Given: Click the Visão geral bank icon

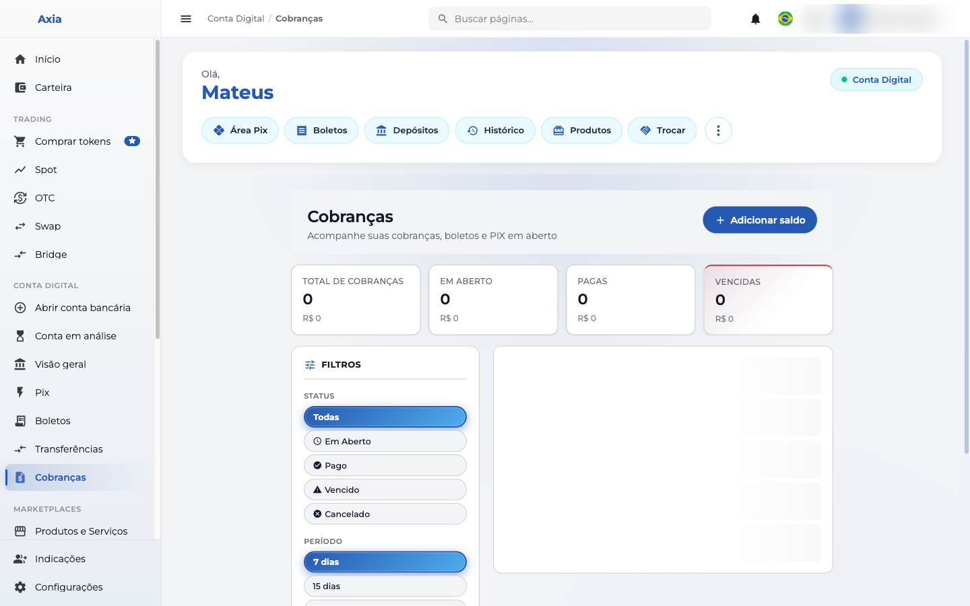Looking at the screenshot, I should coord(20,364).
